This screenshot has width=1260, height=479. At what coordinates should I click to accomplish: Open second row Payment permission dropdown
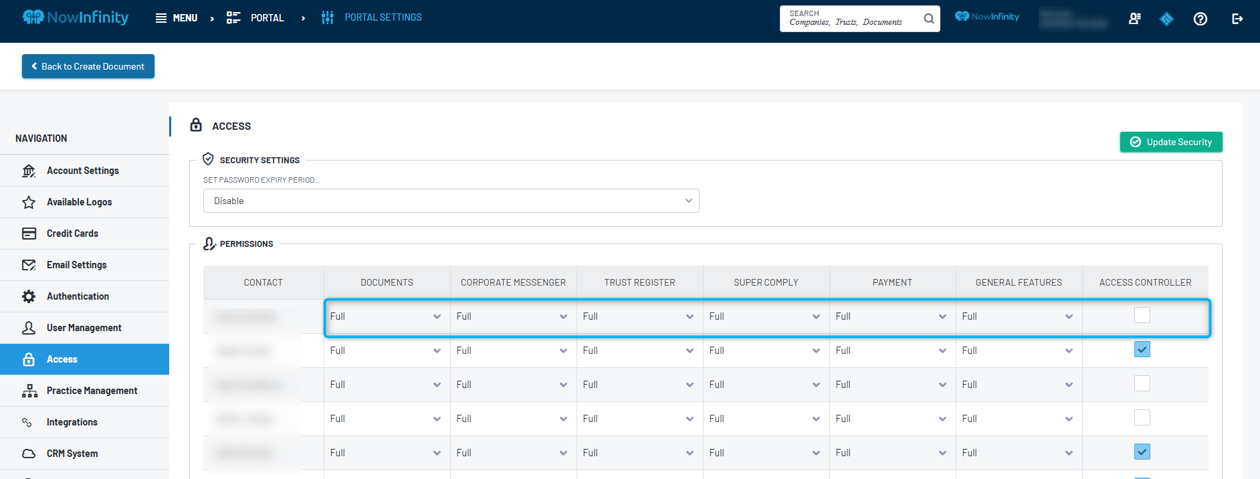click(x=891, y=351)
